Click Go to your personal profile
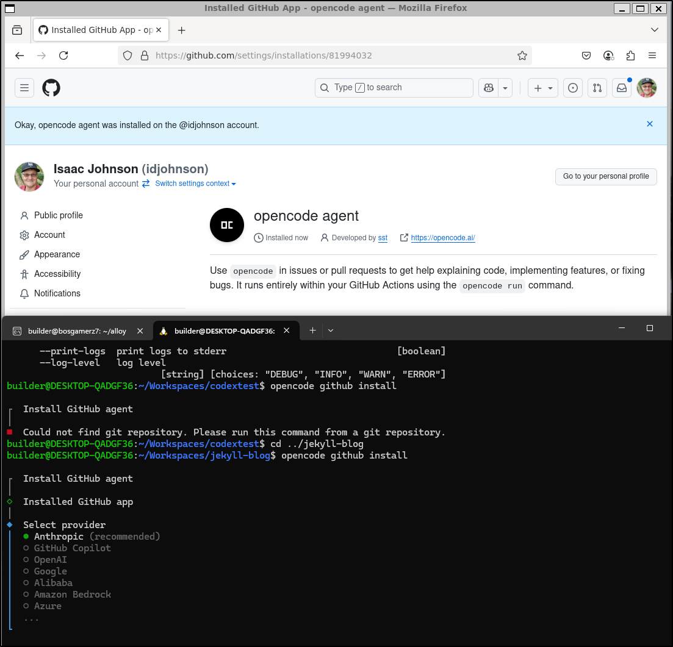Screen dimensions: 673x647 click(x=606, y=176)
